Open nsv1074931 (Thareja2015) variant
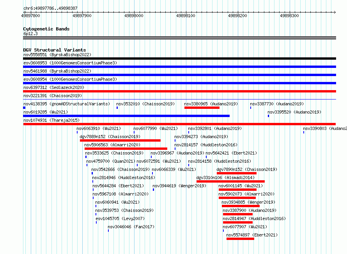This screenshot has height=254, width=347. (51, 120)
